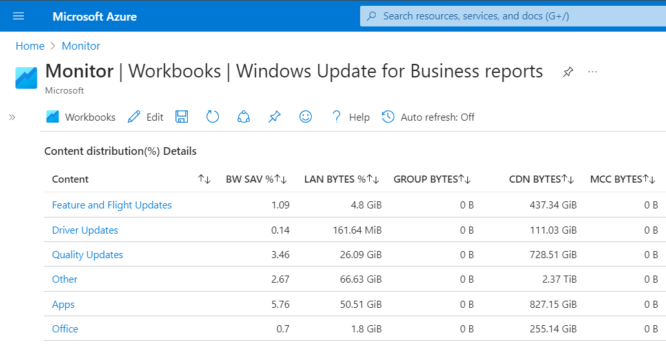Sort by BW SAV % column

[281, 179]
